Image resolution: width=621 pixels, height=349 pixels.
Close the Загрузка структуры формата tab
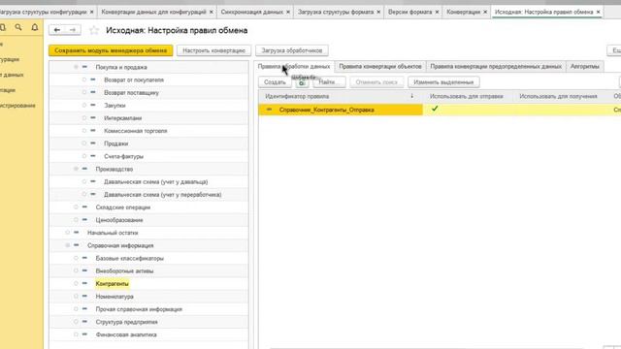click(378, 13)
